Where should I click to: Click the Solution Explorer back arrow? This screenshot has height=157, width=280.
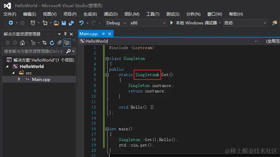[x=7, y=43]
